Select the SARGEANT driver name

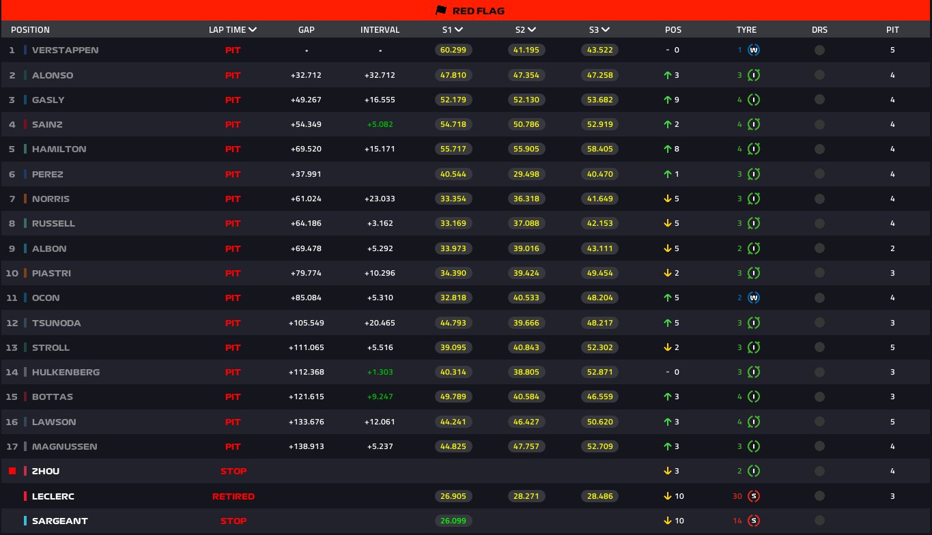(60, 521)
